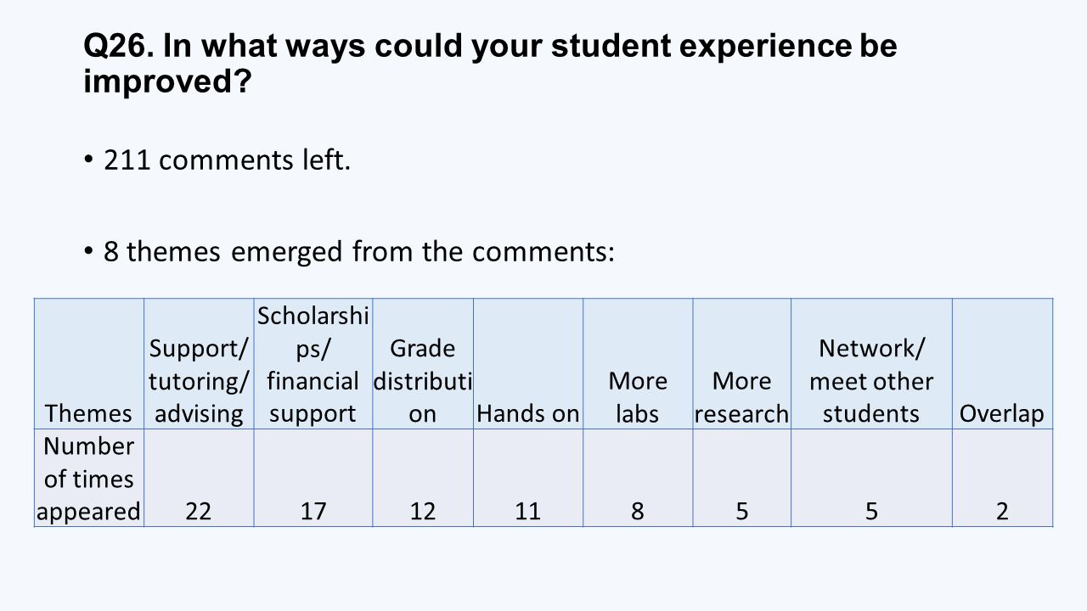Select the cell showing value 2
The height and width of the screenshot is (611, 1087).
click(1003, 478)
